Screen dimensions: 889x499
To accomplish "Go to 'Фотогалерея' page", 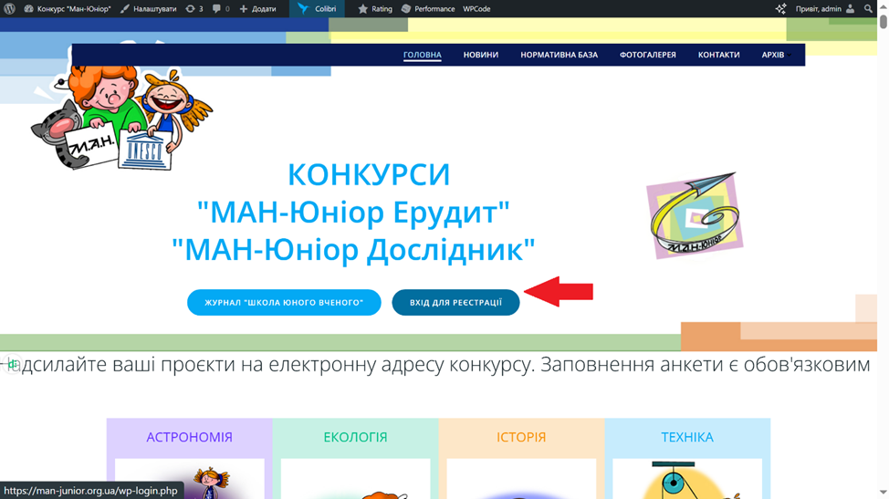I will 647,55.
